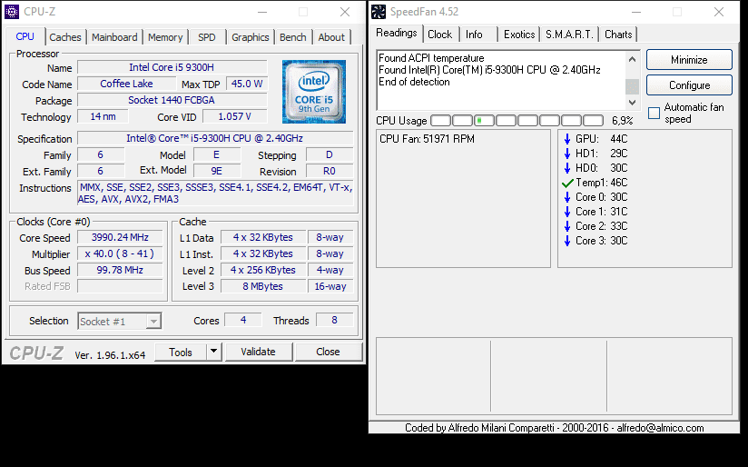Image resolution: width=748 pixels, height=467 pixels.
Task: Click the 6,9% CPU usage value
Action: click(623, 120)
